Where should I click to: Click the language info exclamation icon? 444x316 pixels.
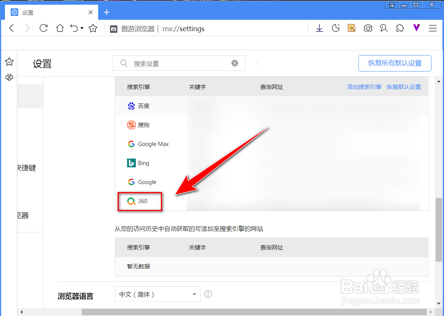pos(208,294)
